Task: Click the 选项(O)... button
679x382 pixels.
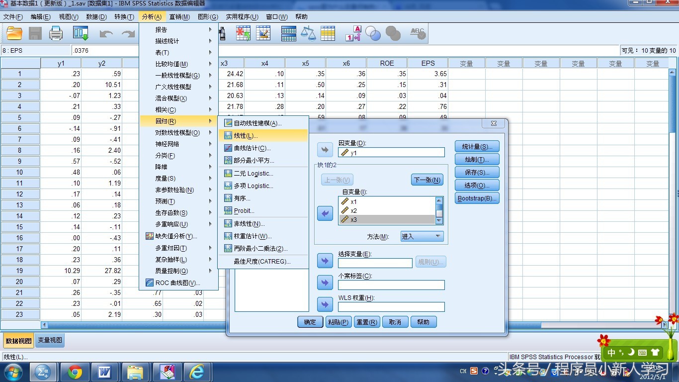Action: (477, 185)
